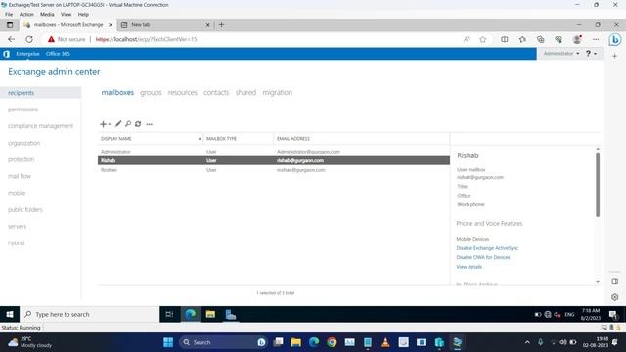Open mailbox search with the magnifier icon
The width and height of the screenshot is (626, 352).
click(x=128, y=124)
